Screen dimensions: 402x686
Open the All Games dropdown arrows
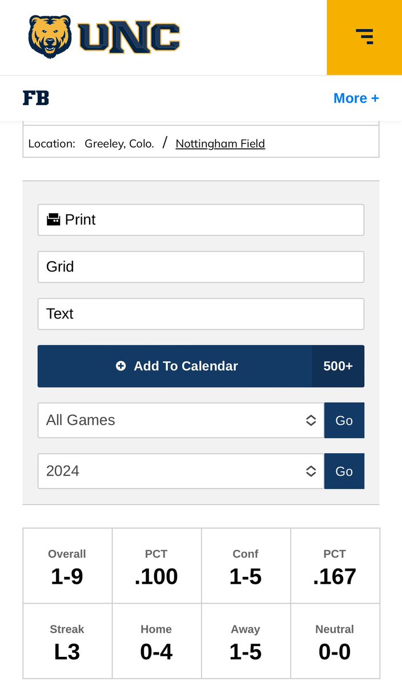pyautogui.click(x=311, y=420)
